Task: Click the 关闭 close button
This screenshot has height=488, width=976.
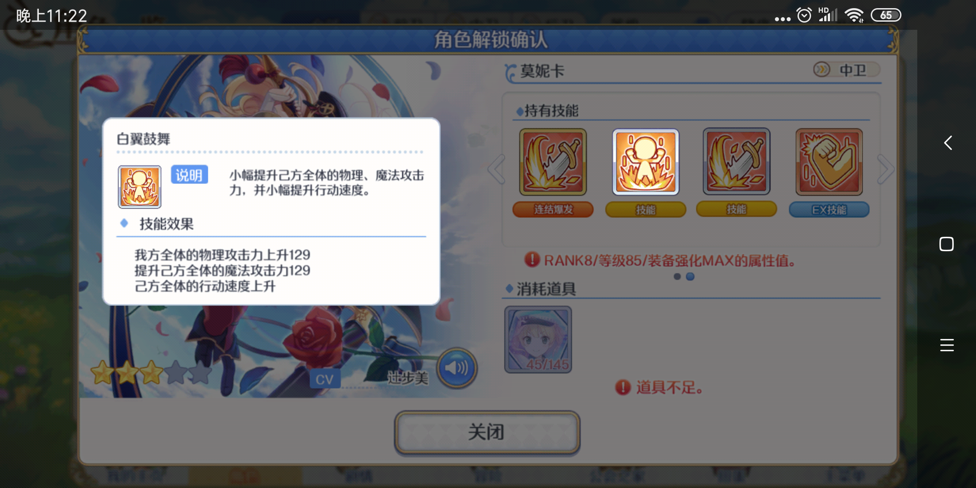Action: [x=487, y=432]
